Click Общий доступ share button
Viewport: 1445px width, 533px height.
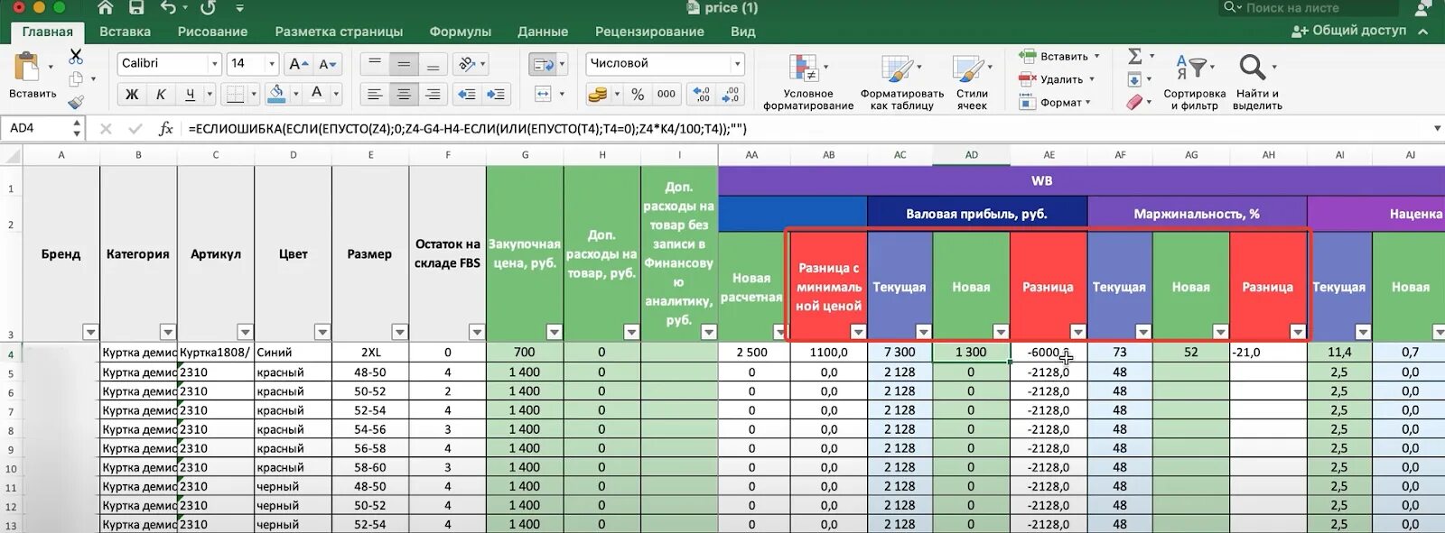[1349, 31]
